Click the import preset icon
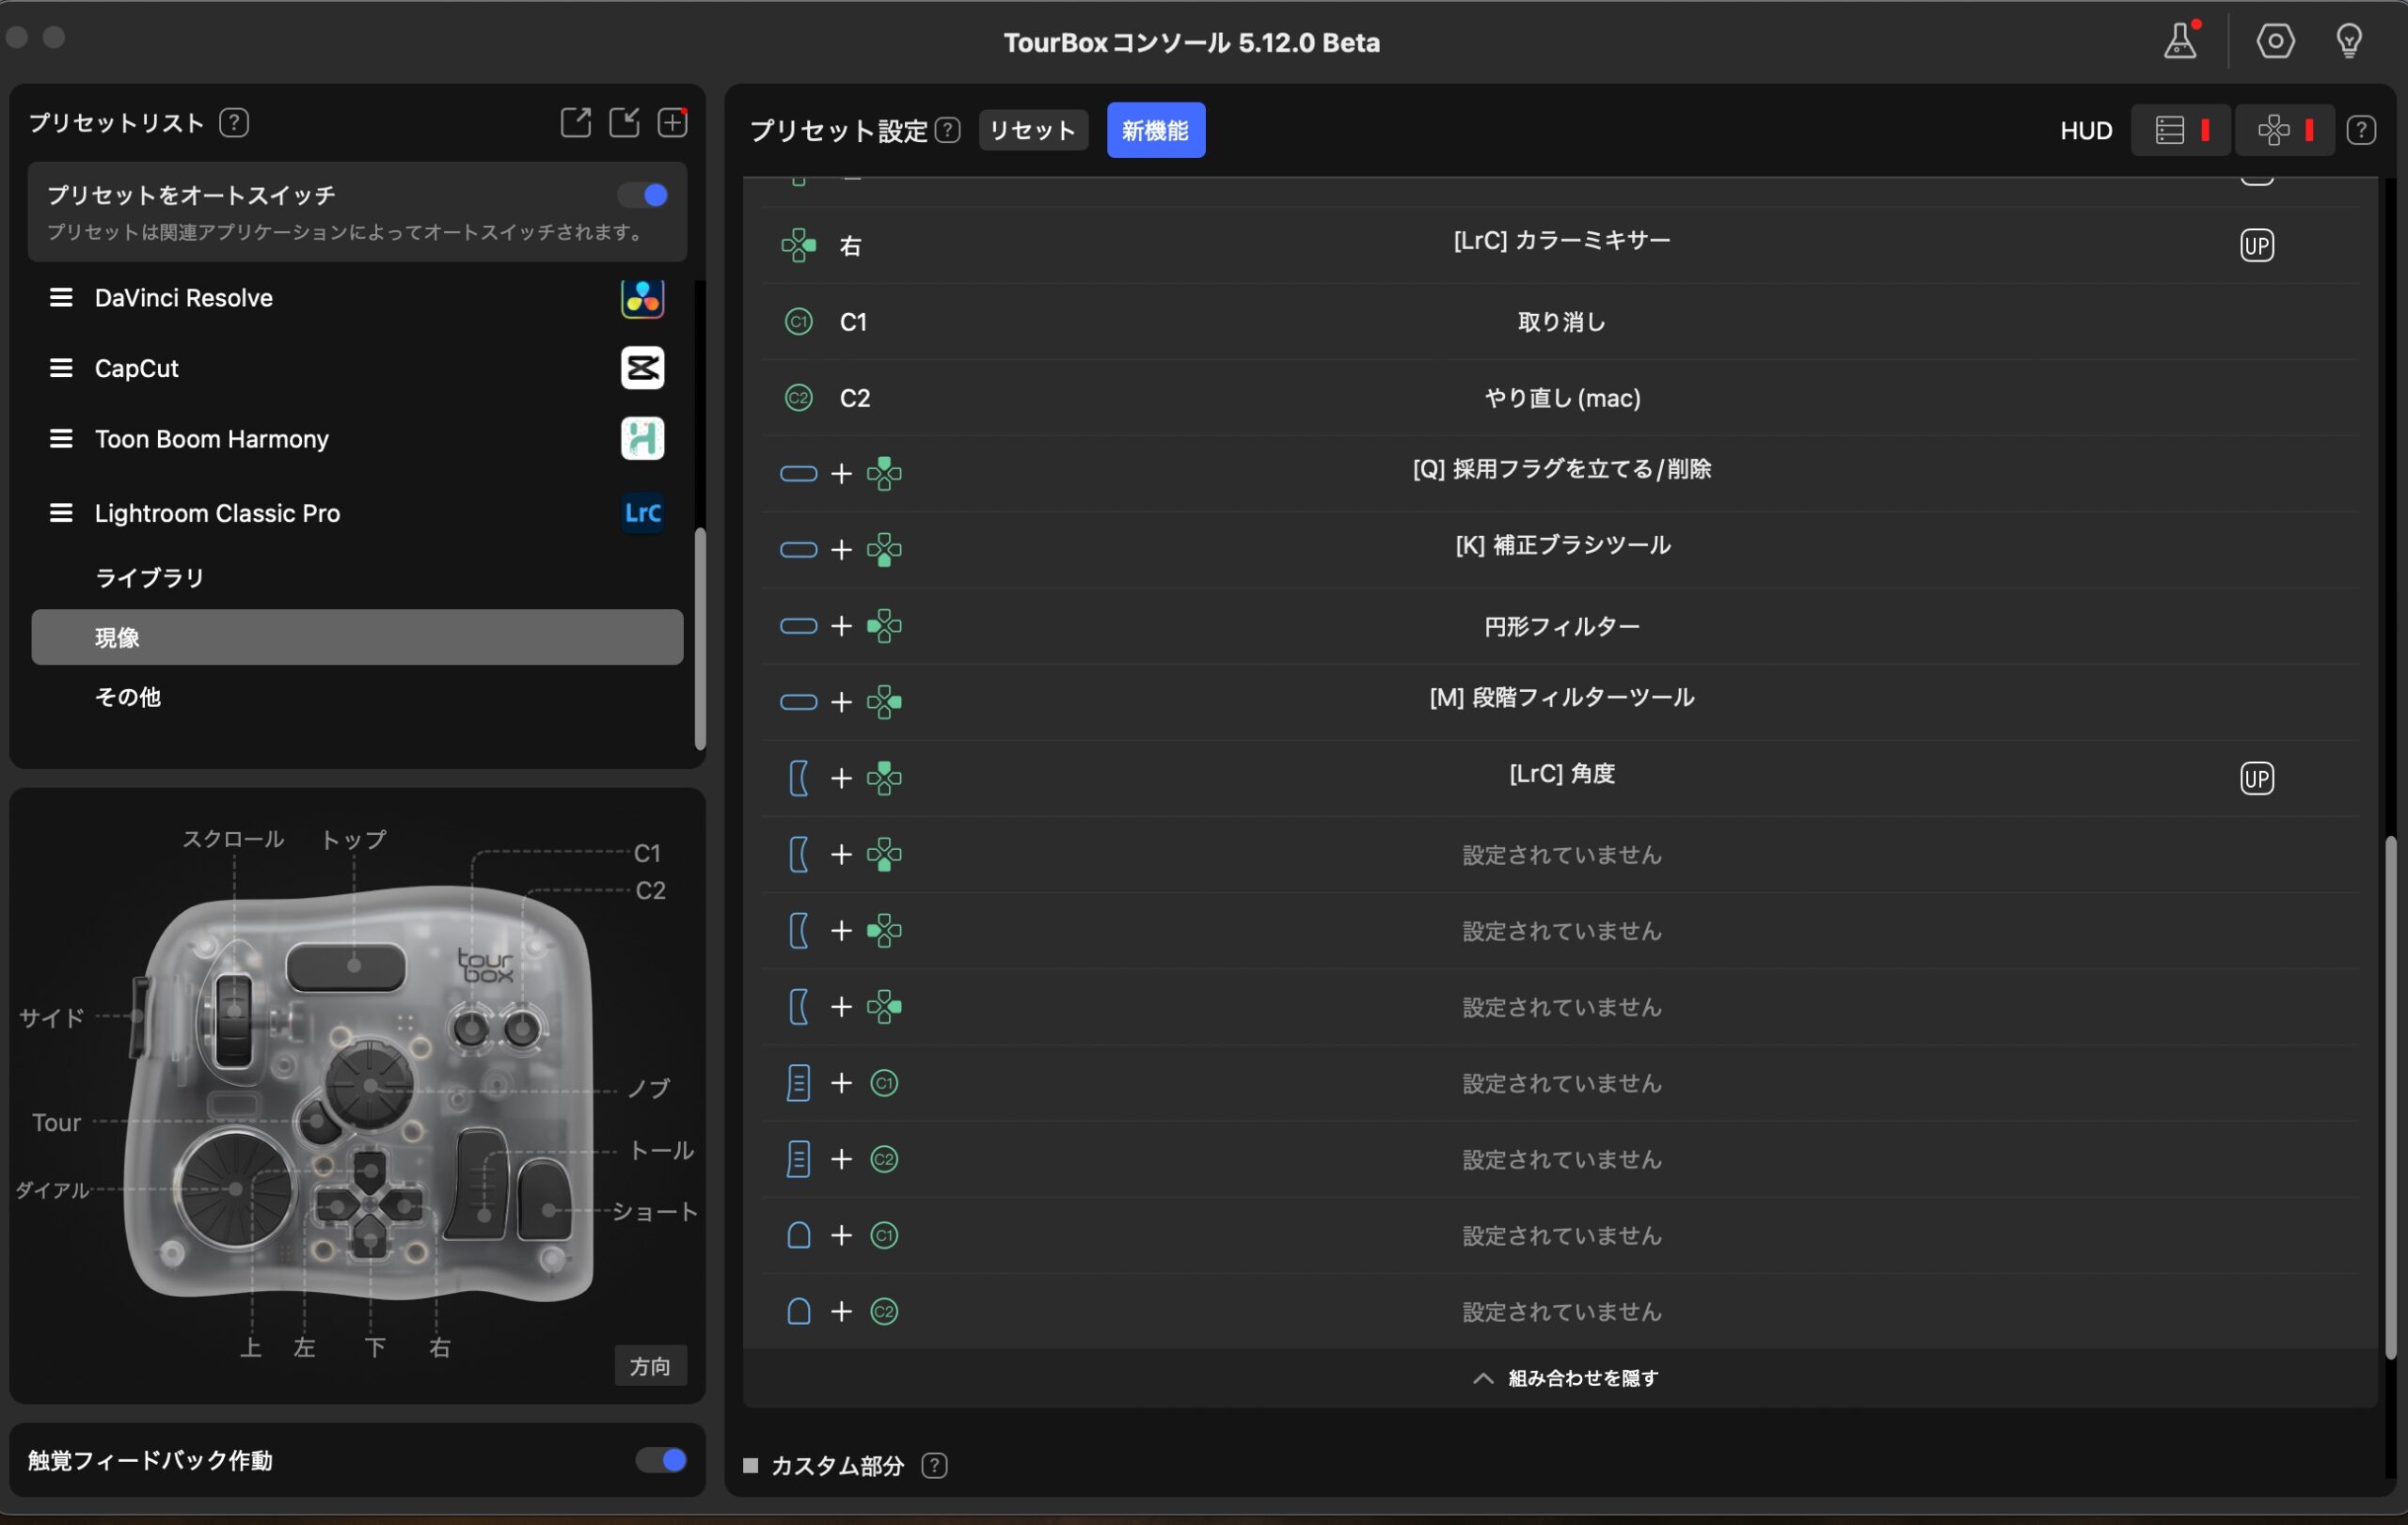2408x1525 pixels. pyautogui.click(x=624, y=123)
